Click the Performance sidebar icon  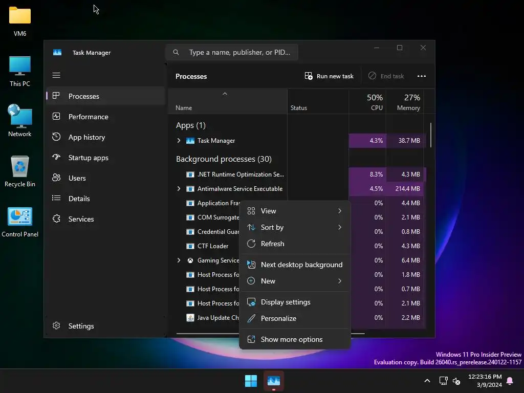tap(56, 116)
